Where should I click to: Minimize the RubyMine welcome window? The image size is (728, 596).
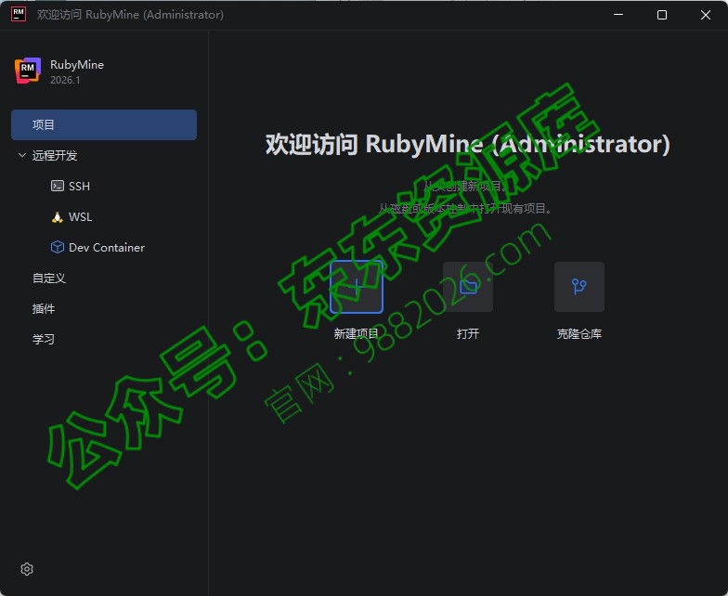[618, 15]
